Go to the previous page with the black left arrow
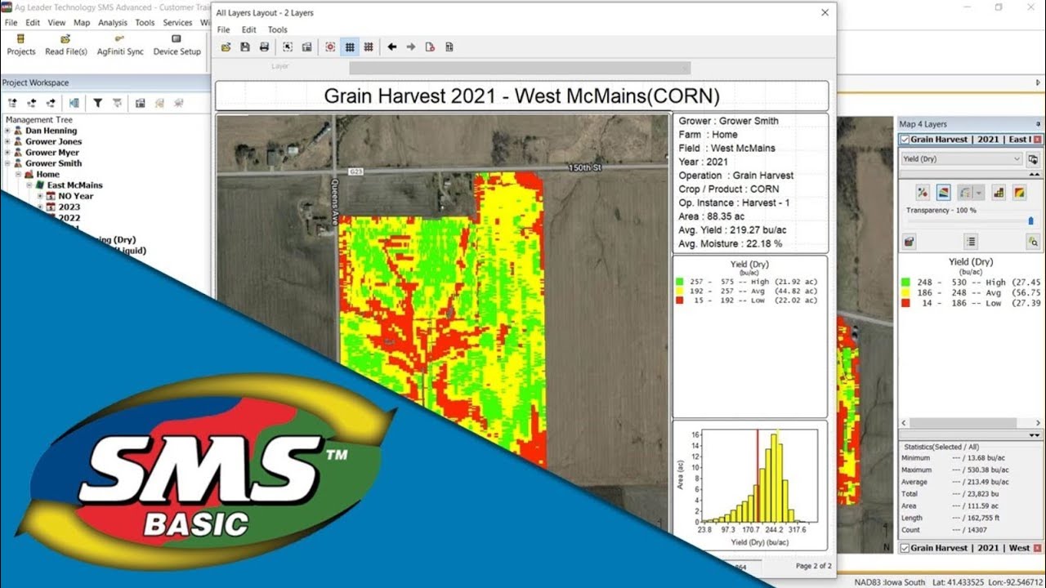The width and height of the screenshot is (1046, 588). (x=392, y=47)
